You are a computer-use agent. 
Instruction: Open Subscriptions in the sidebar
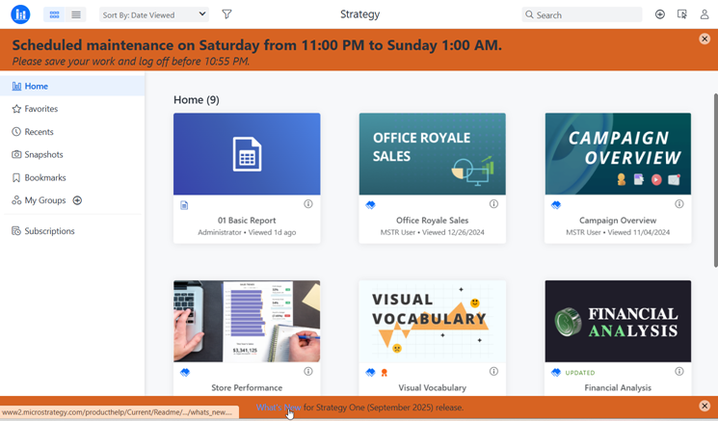pos(72,231)
